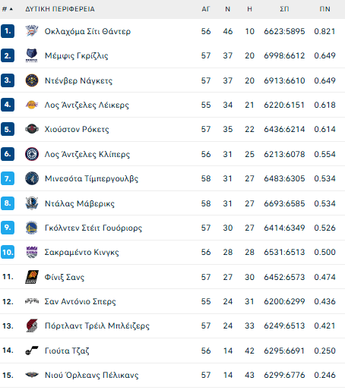Click the light blue rank 10 badge
Screen dimensions: 345x390
(x=8, y=252)
